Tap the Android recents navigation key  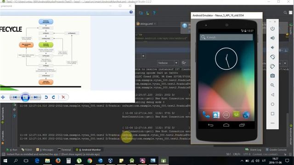[x=242, y=125]
